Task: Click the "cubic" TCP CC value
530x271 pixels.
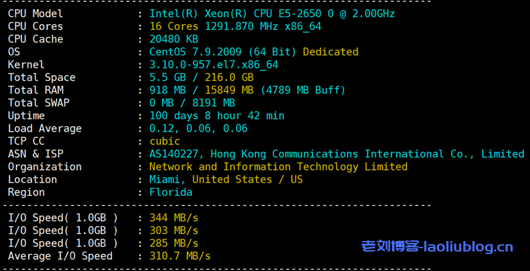Action: (165, 141)
